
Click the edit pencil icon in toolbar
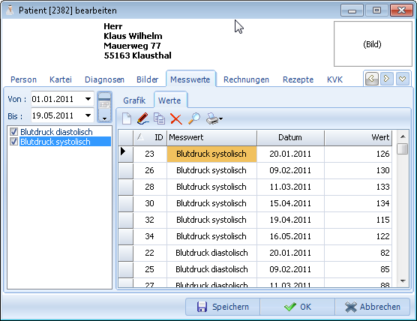[x=142, y=118]
